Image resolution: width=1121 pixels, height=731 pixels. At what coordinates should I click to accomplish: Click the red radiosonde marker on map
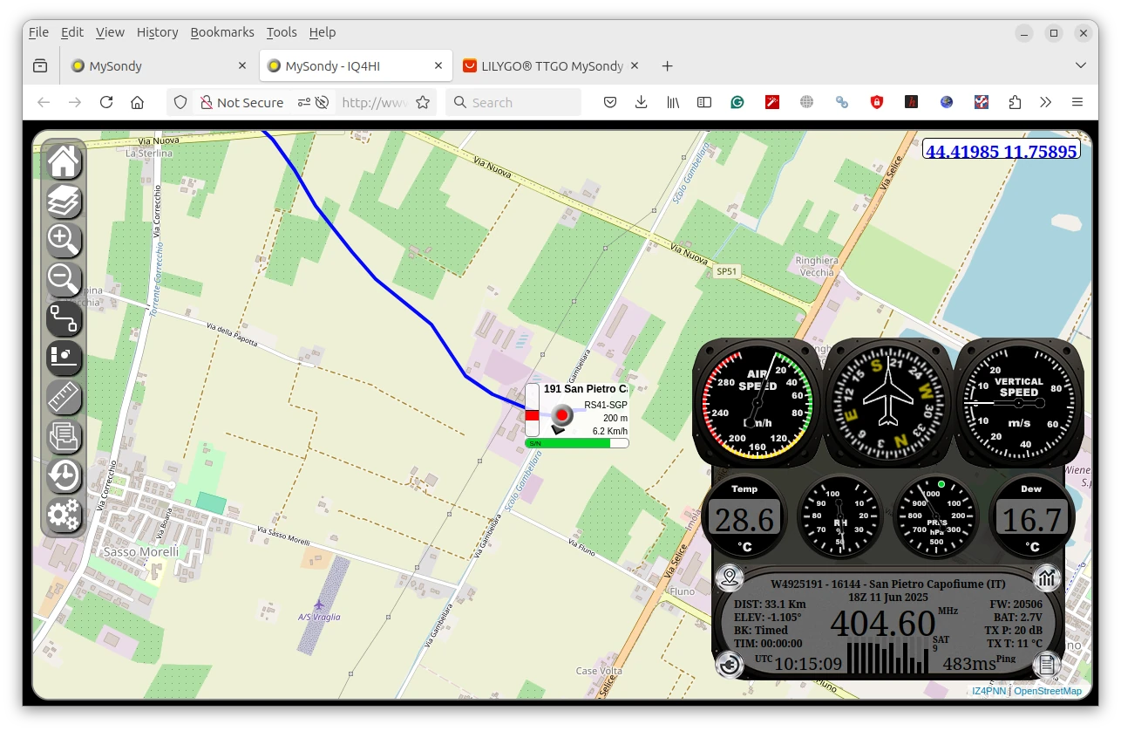click(x=563, y=413)
